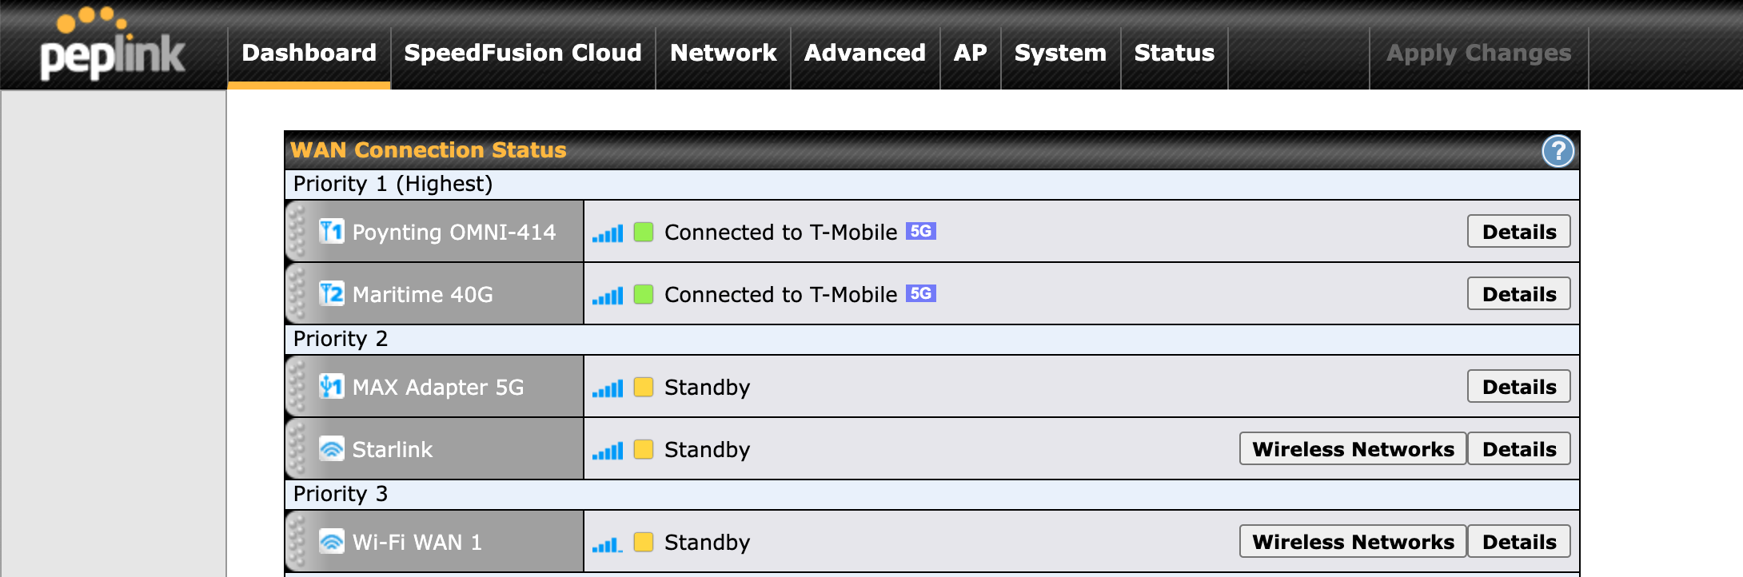Select the MAX Adapter 5G connection name
The width and height of the screenshot is (1743, 577).
pyautogui.click(x=438, y=388)
